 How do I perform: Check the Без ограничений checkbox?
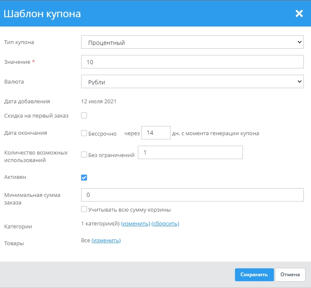pos(84,154)
